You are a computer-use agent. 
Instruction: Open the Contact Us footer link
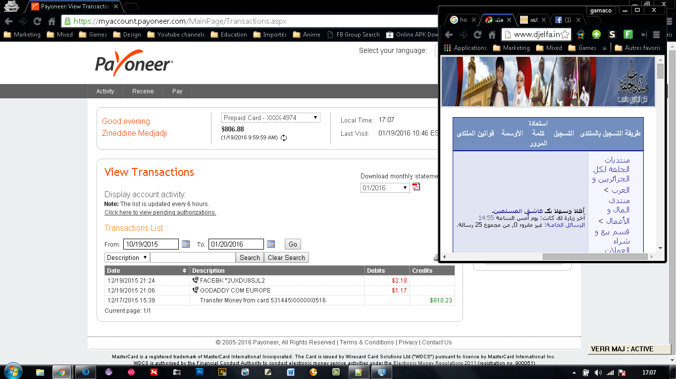pyautogui.click(x=437, y=342)
